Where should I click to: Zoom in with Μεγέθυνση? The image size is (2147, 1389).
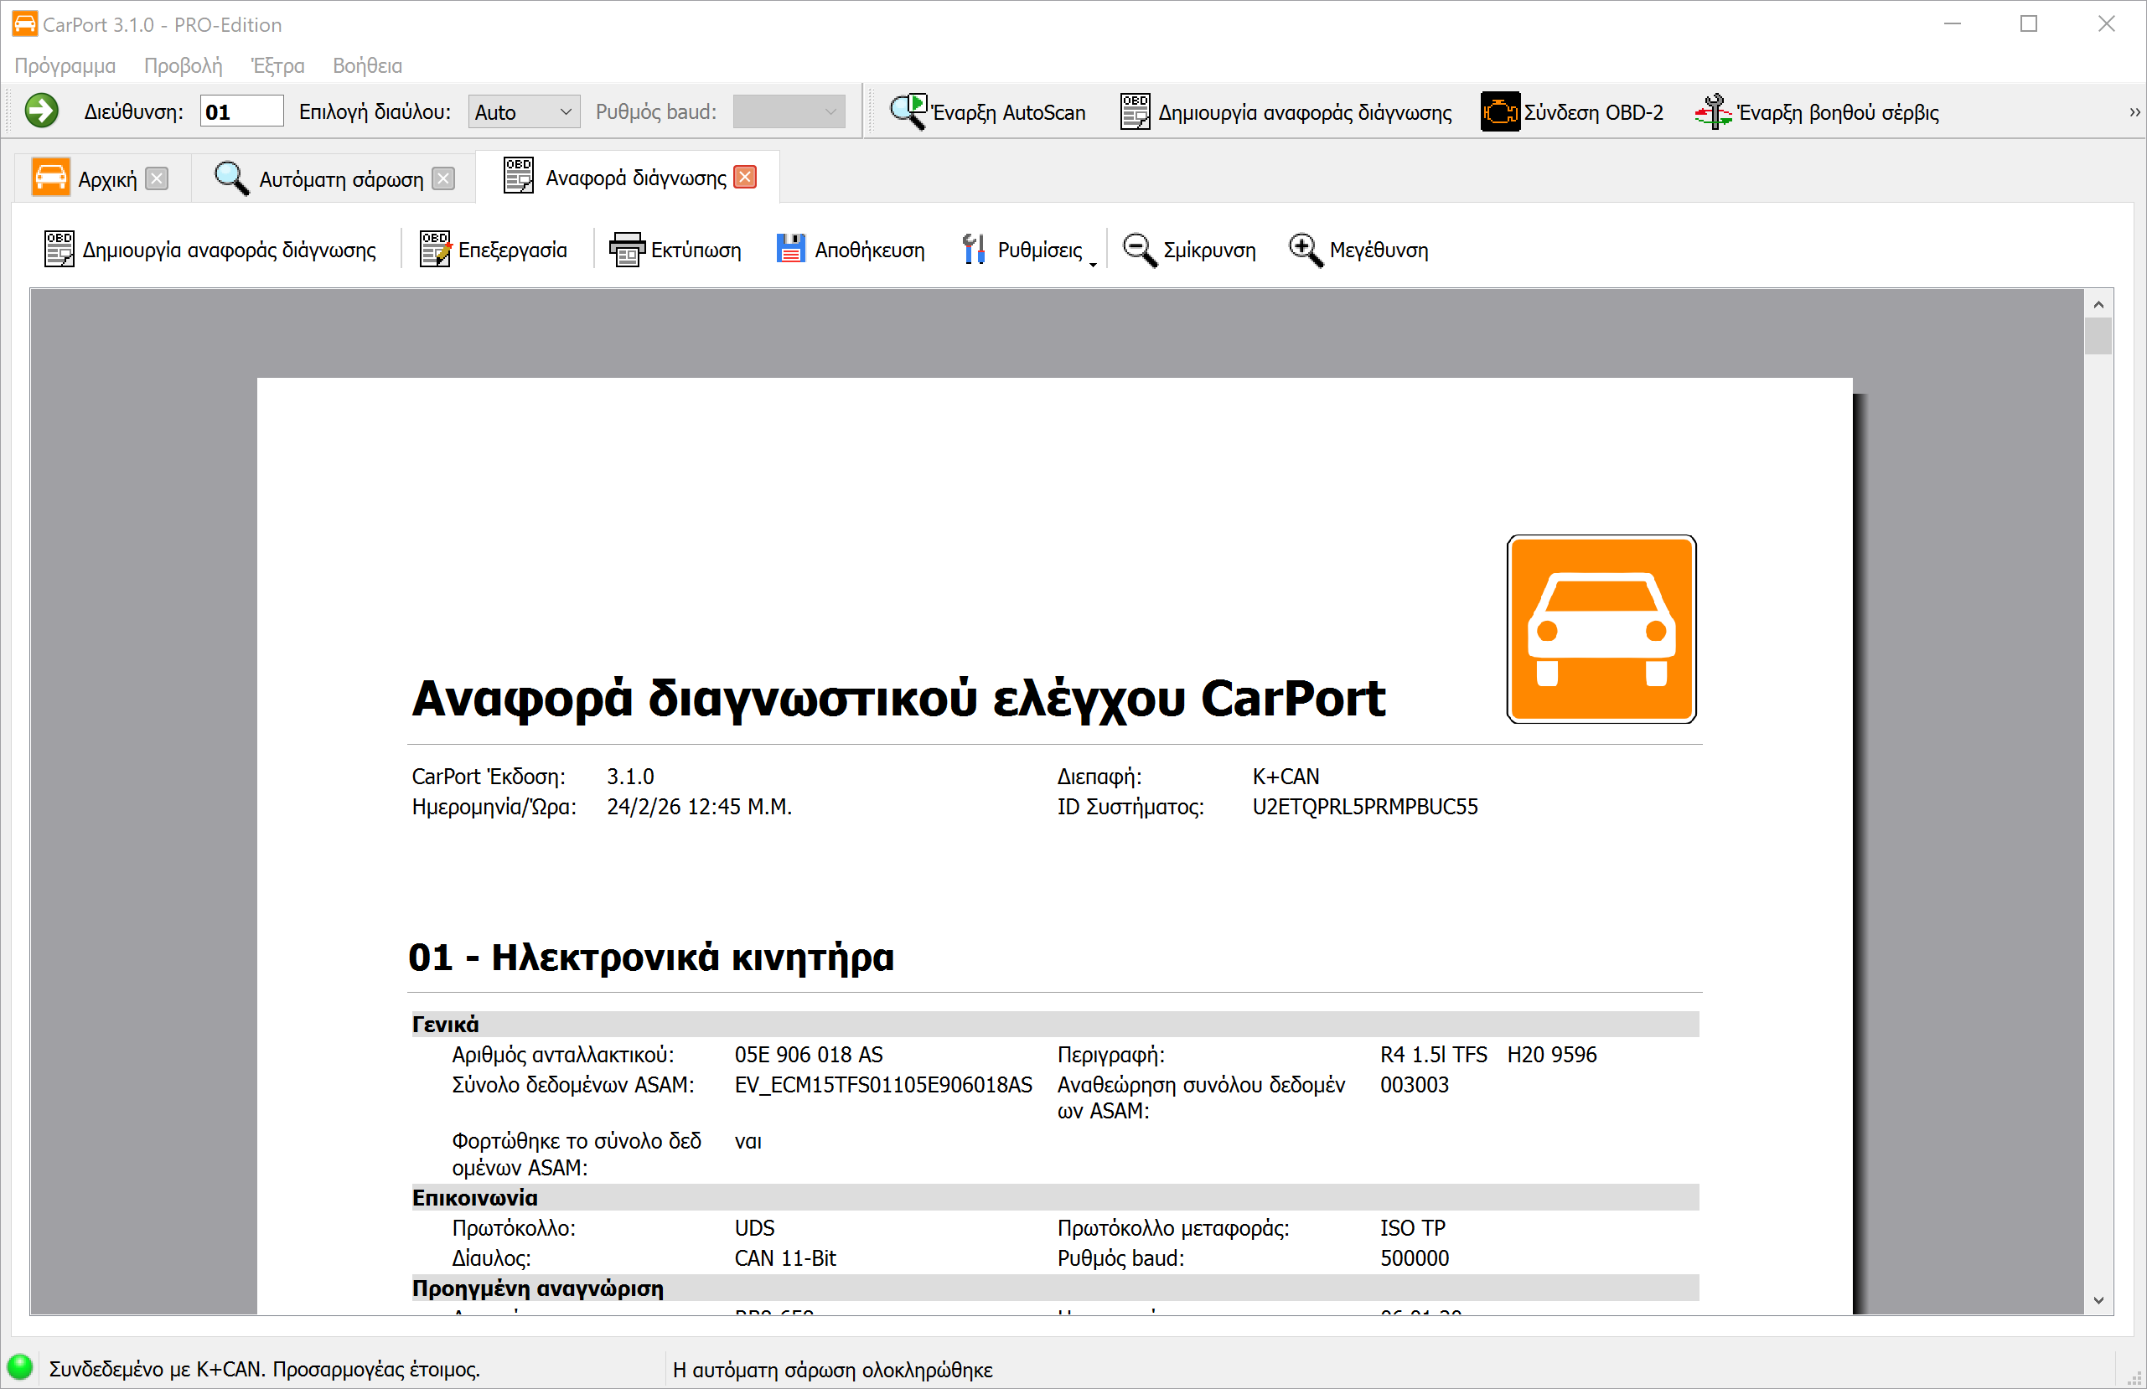(x=1358, y=250)
